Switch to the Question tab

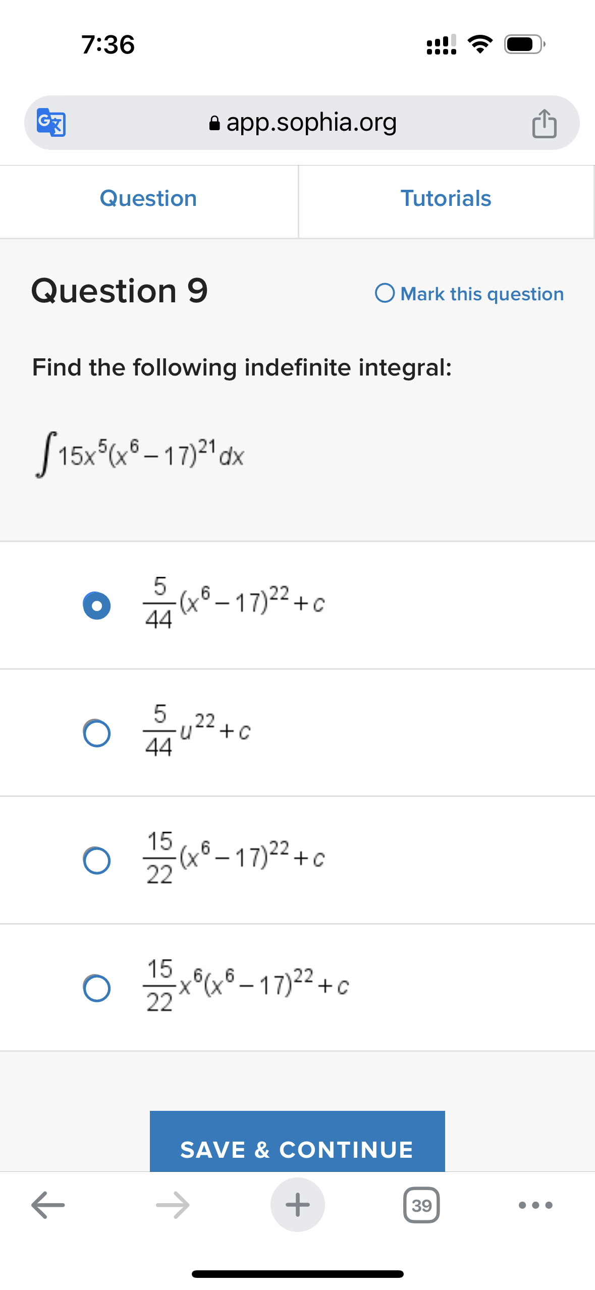coord(148,198)
